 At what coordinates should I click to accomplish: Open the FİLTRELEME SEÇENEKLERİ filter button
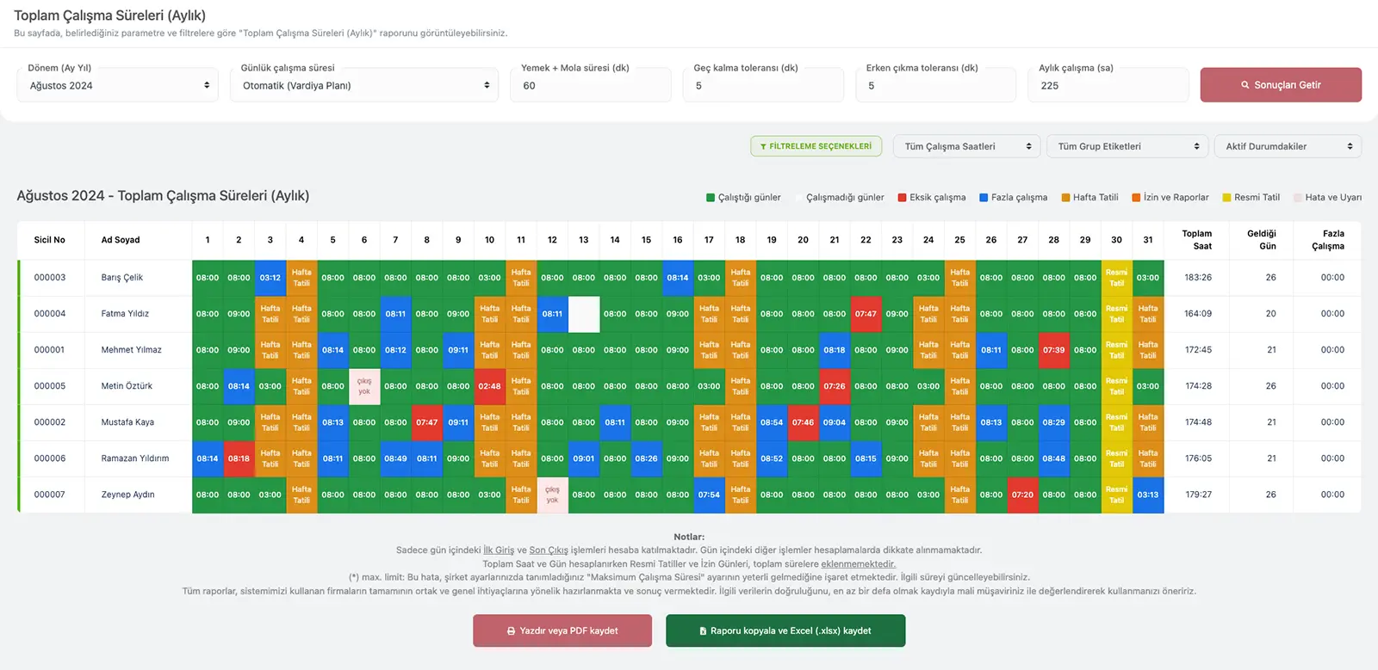[x=816, y=146]
